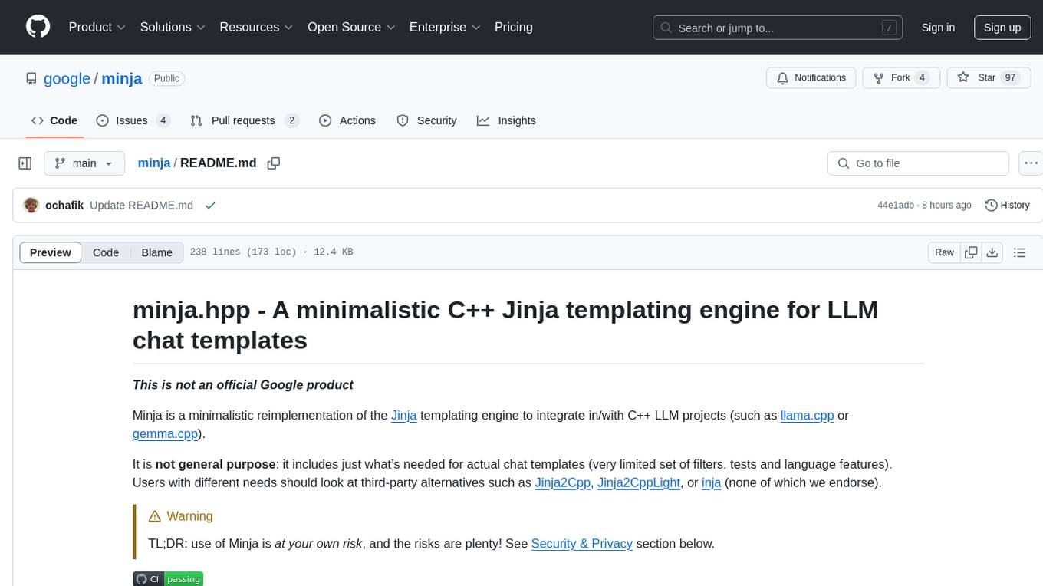Focus the Search or jump to field

pos(779,28)
